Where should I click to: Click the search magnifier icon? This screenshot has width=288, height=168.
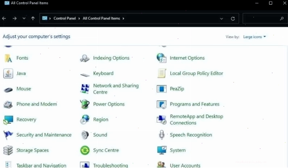[282, 19]
